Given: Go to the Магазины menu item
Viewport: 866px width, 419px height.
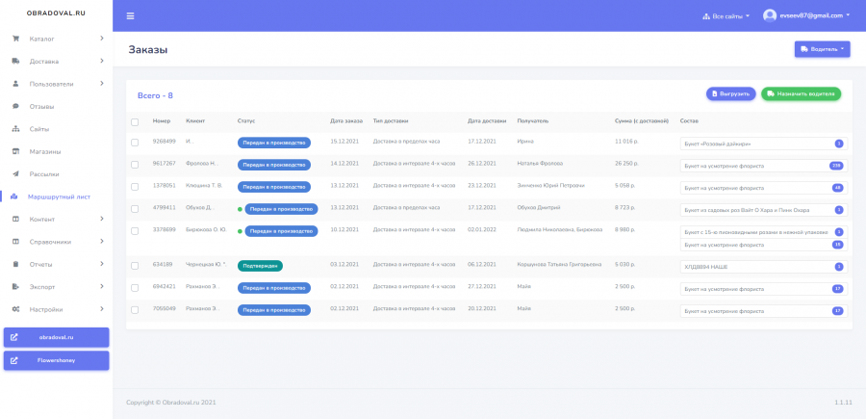Looking at the screenshot, I should pyautogui.click(x=57, y=151).
